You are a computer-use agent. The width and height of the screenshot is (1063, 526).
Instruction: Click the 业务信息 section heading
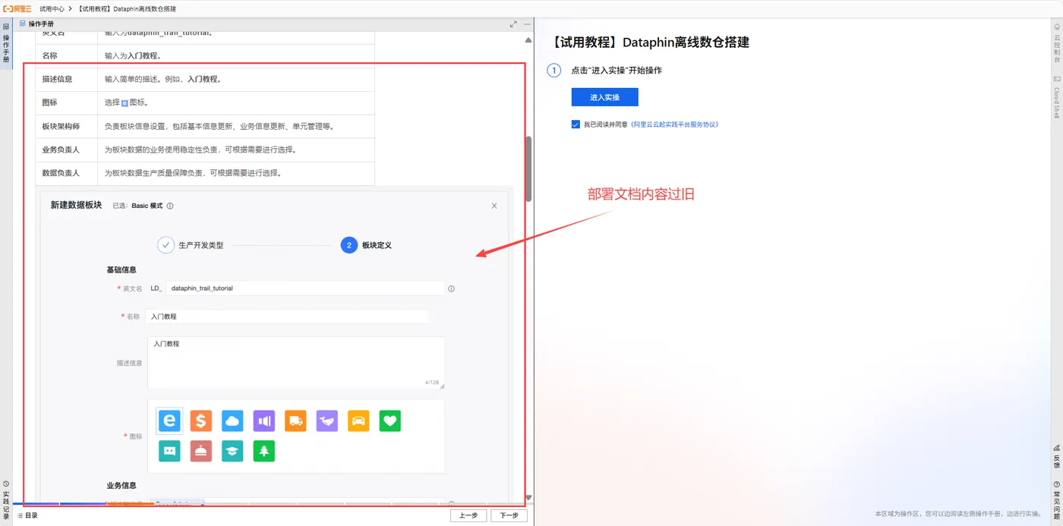point(121,485)
